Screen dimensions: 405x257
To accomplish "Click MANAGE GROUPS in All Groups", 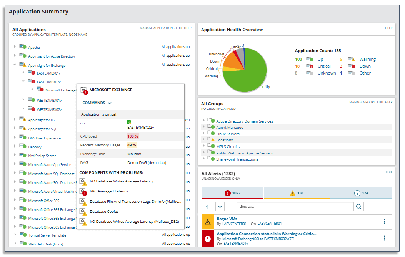I will 362,103.
